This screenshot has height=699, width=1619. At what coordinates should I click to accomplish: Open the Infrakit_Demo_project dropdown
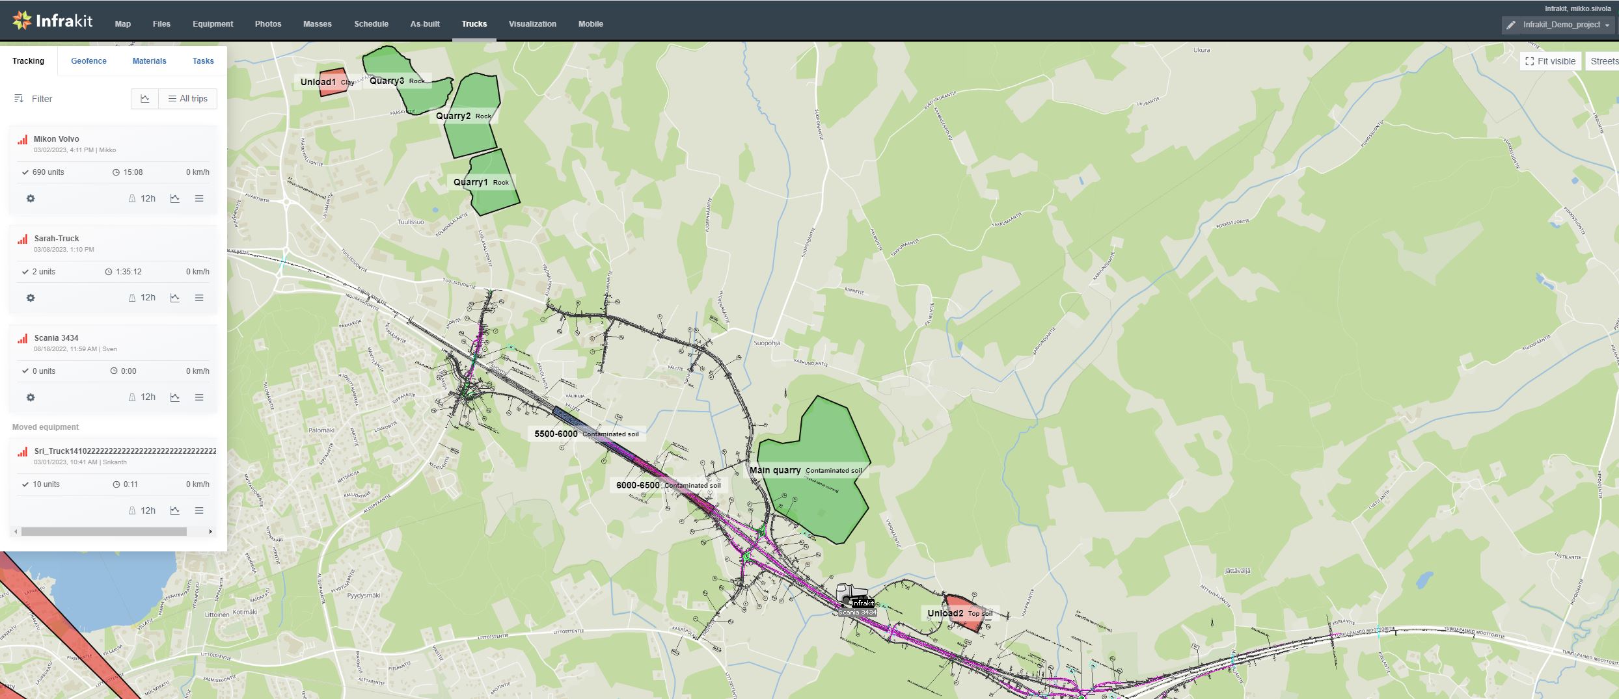(x=1567, y=25)
